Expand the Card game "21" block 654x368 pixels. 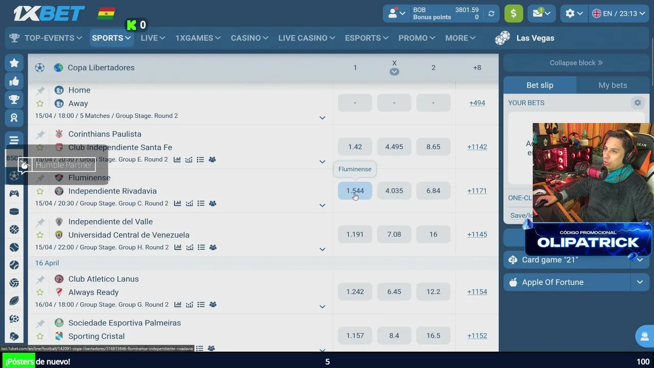click(x=640, y=260)
